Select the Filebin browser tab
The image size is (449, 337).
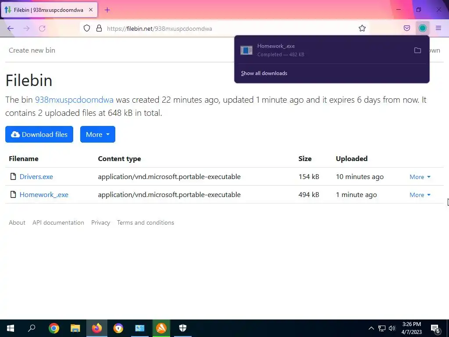click(x=49, y=10)
